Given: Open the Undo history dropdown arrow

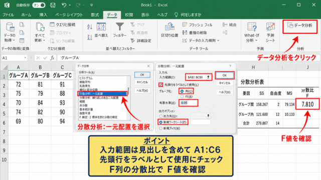Looking at the screenshot, I should 70,5.
